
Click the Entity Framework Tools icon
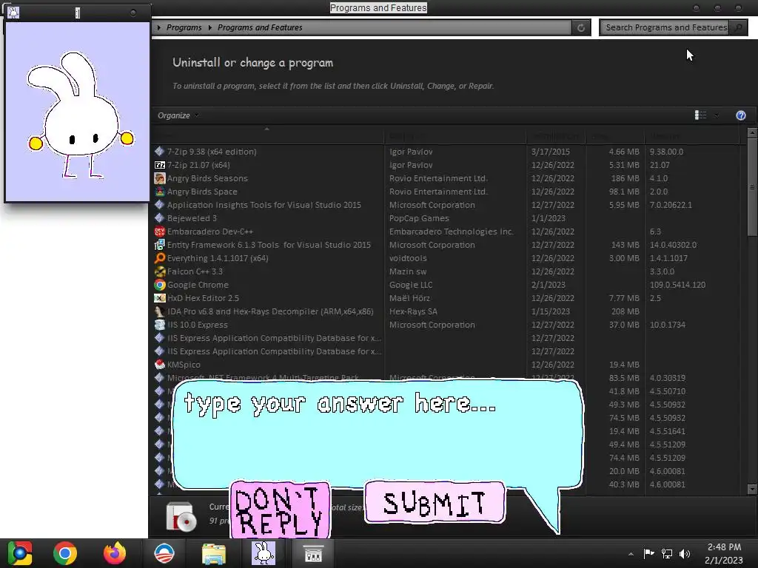tap(160, 245)
